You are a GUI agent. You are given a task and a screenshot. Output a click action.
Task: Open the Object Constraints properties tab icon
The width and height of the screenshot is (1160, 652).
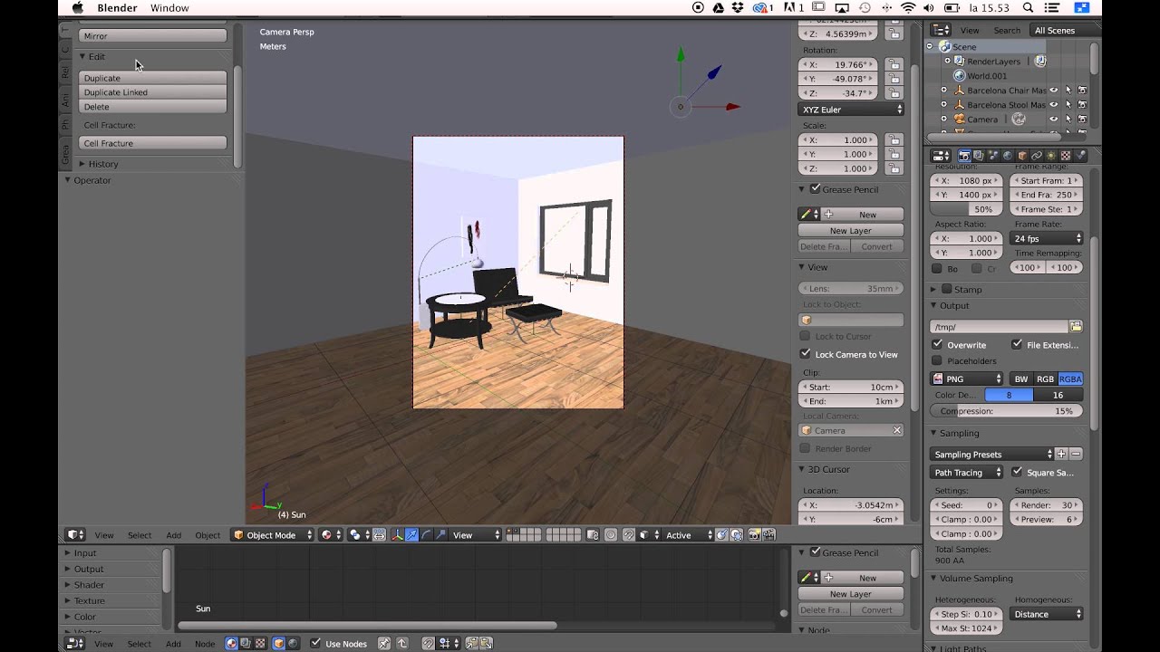[x=1037, y=156]
